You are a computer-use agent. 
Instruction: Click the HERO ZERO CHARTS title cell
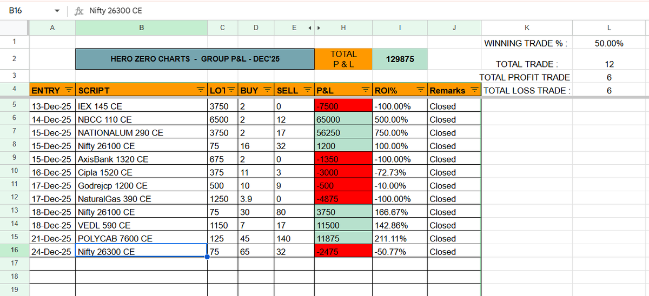coord(195,58)
